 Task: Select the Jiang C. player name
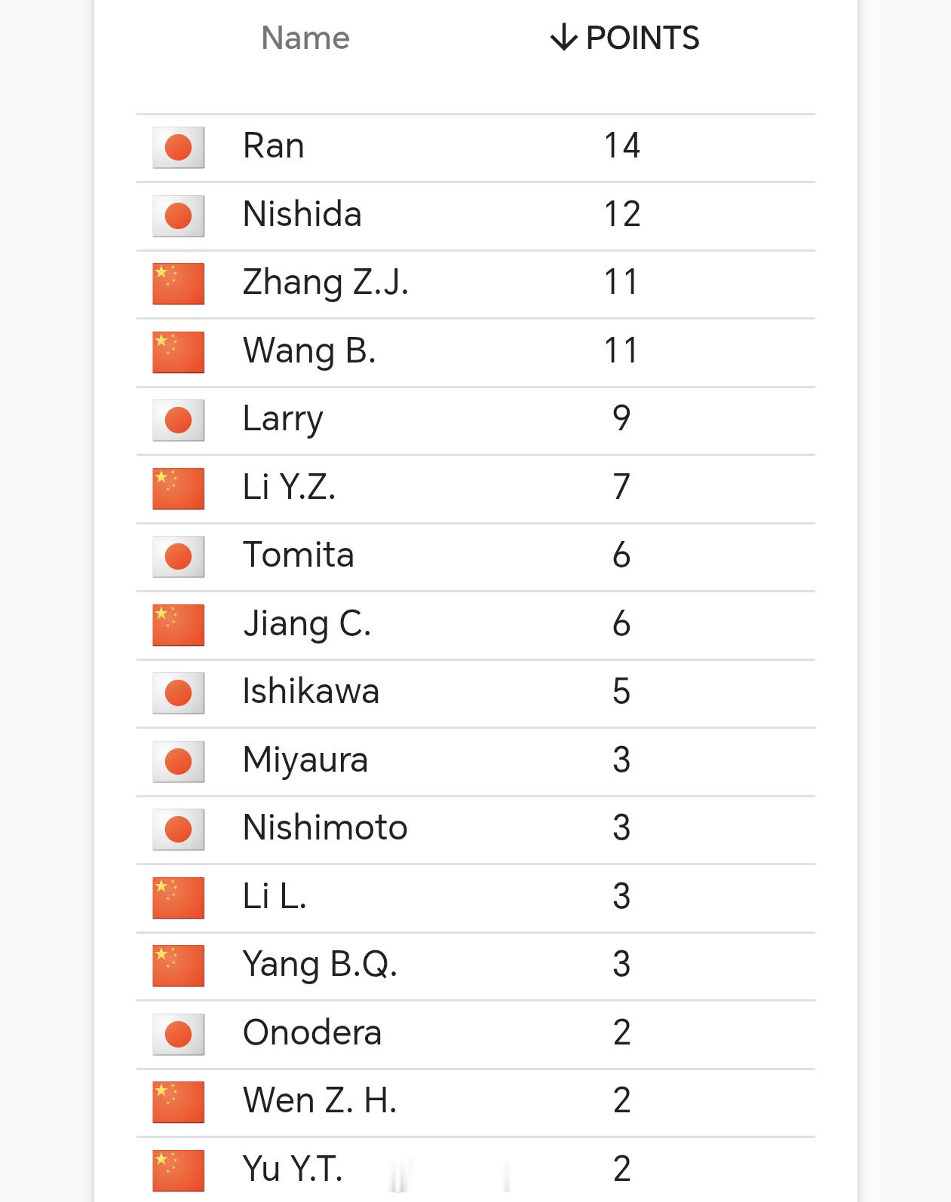[307, 625]
